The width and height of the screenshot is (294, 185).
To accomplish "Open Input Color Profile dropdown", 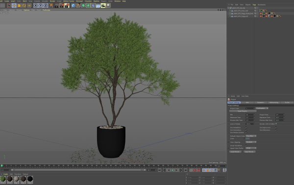I will pos(251,148).
